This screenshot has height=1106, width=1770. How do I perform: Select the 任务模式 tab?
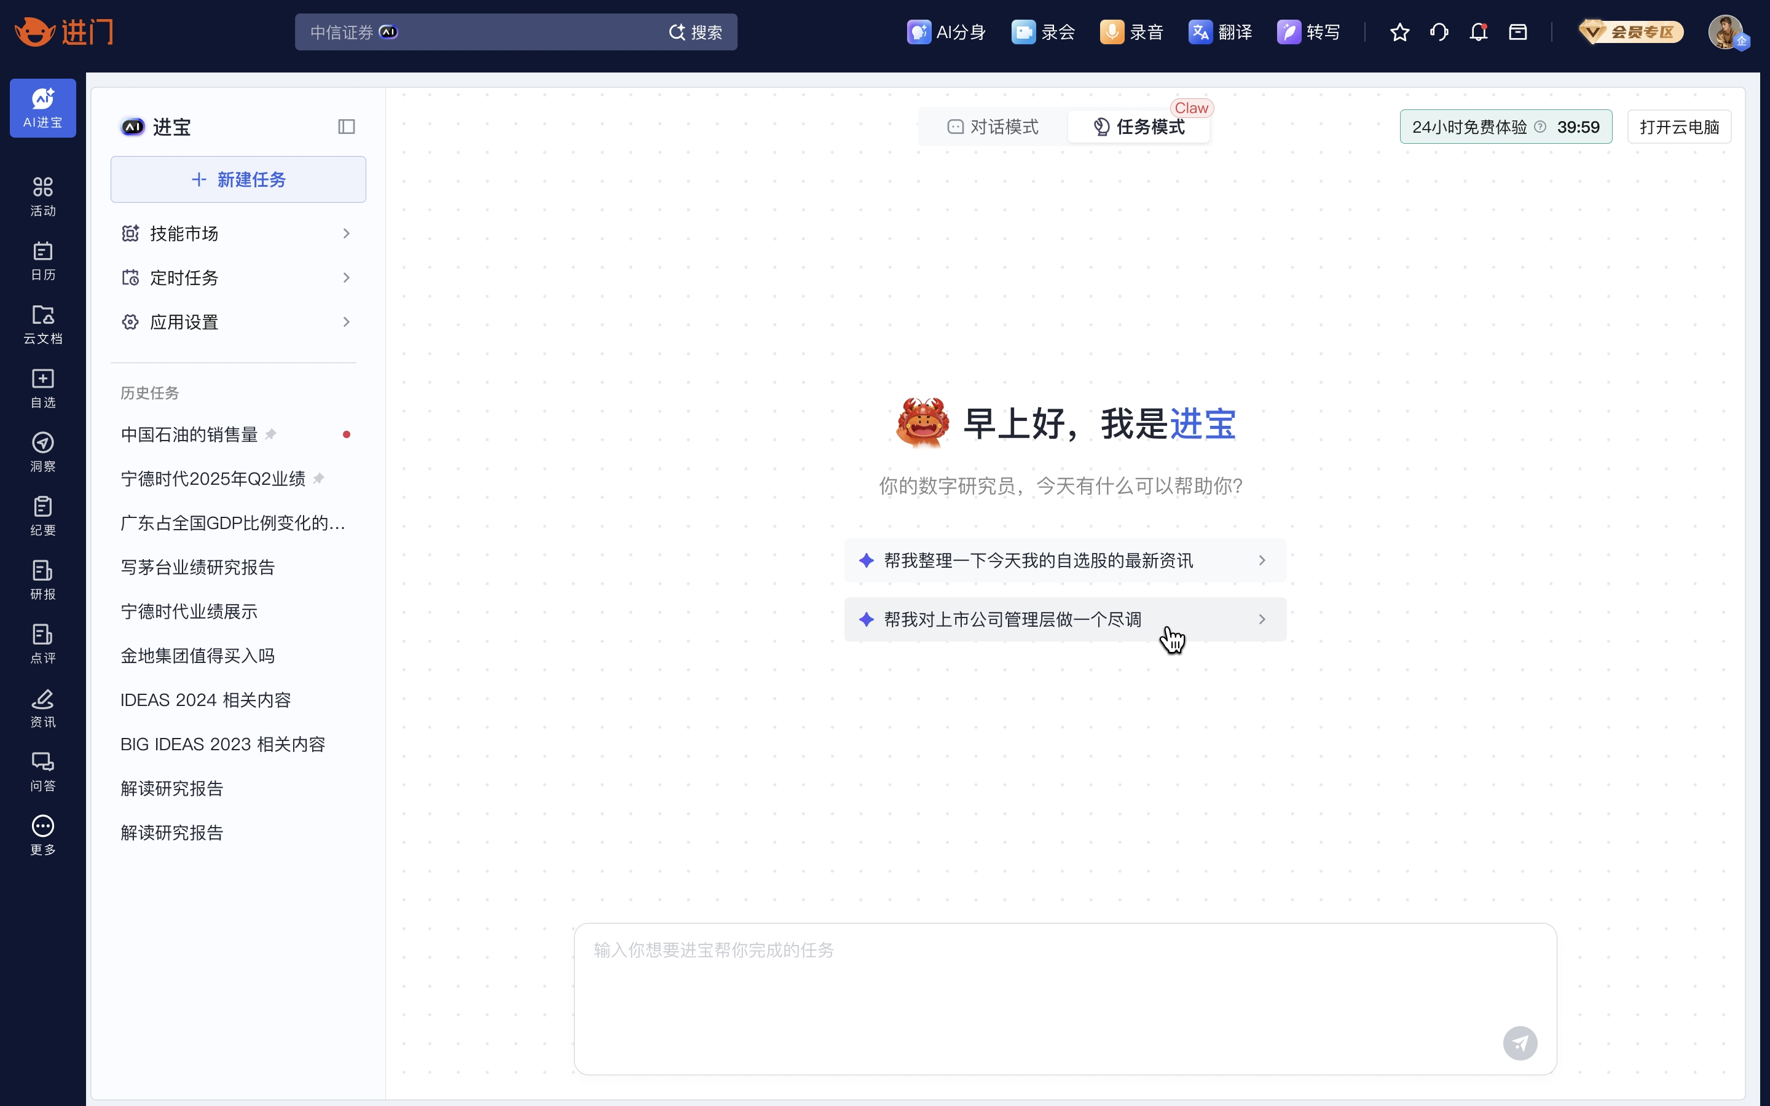[1139, 127]
